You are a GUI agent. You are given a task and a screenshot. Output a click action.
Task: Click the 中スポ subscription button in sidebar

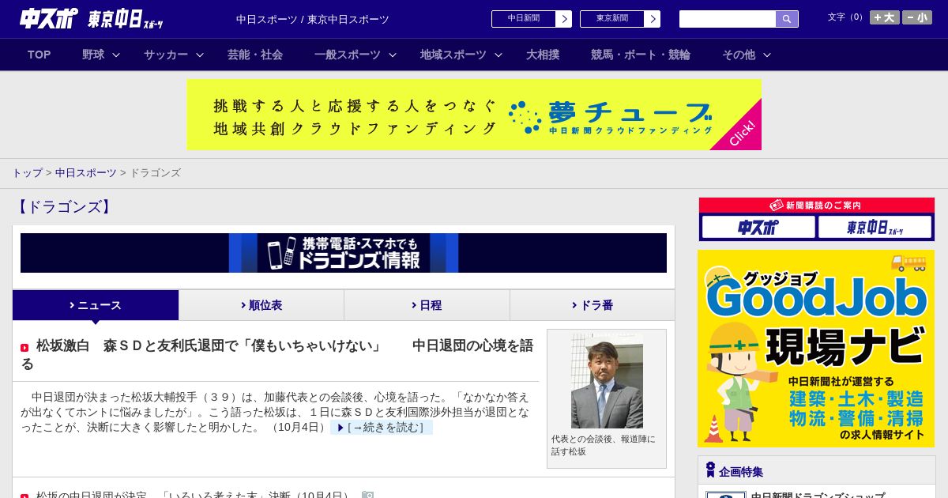pyautogui.click(x=758, y=228)
